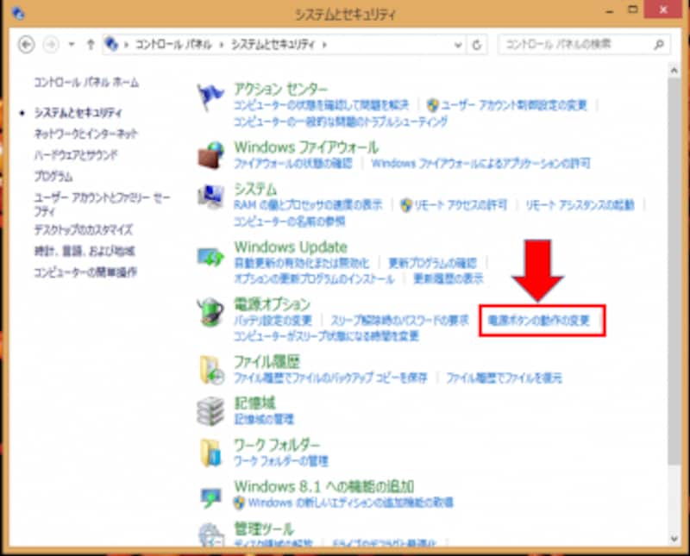This screenshot has height=556, width=690.
Task: Open 自動更新の有効化または無効化 link
Action: point(301,263)
